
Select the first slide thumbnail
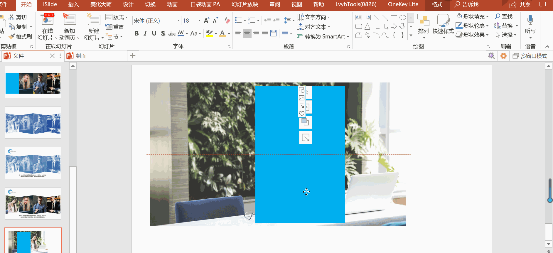tap(33, 82)
